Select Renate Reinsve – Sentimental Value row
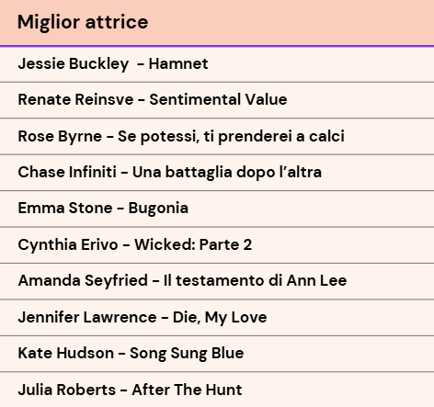The image size is (434, 407). (217, 100)
